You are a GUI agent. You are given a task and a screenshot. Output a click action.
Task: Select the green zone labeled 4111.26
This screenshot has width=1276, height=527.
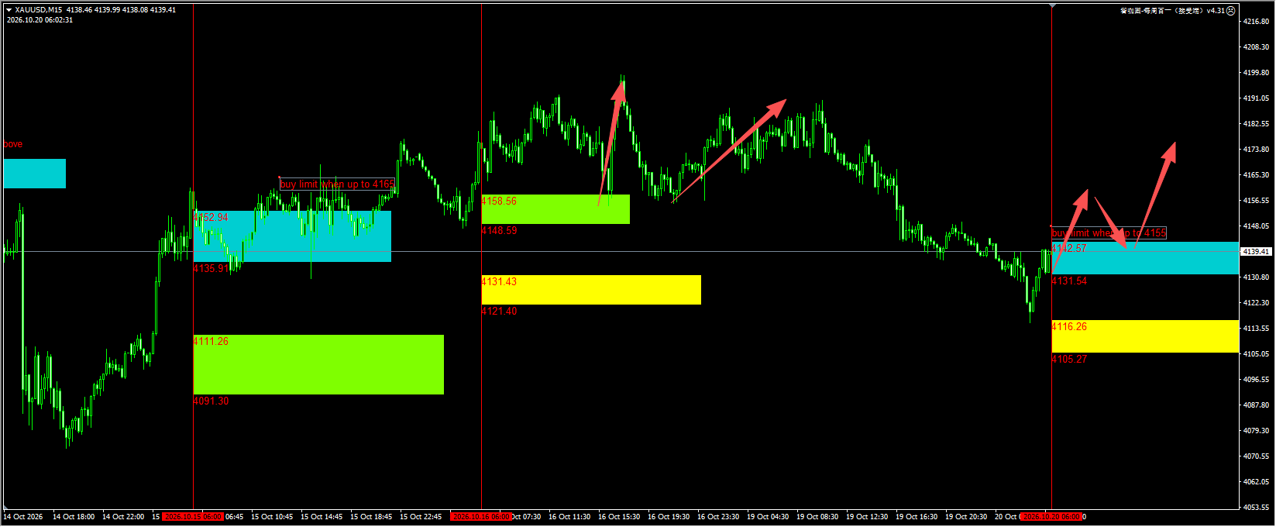[x=318, y=364]
